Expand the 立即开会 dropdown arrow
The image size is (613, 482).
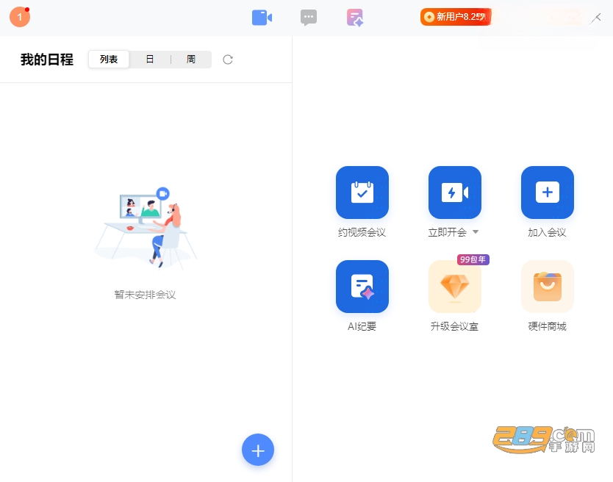[476, 231]
